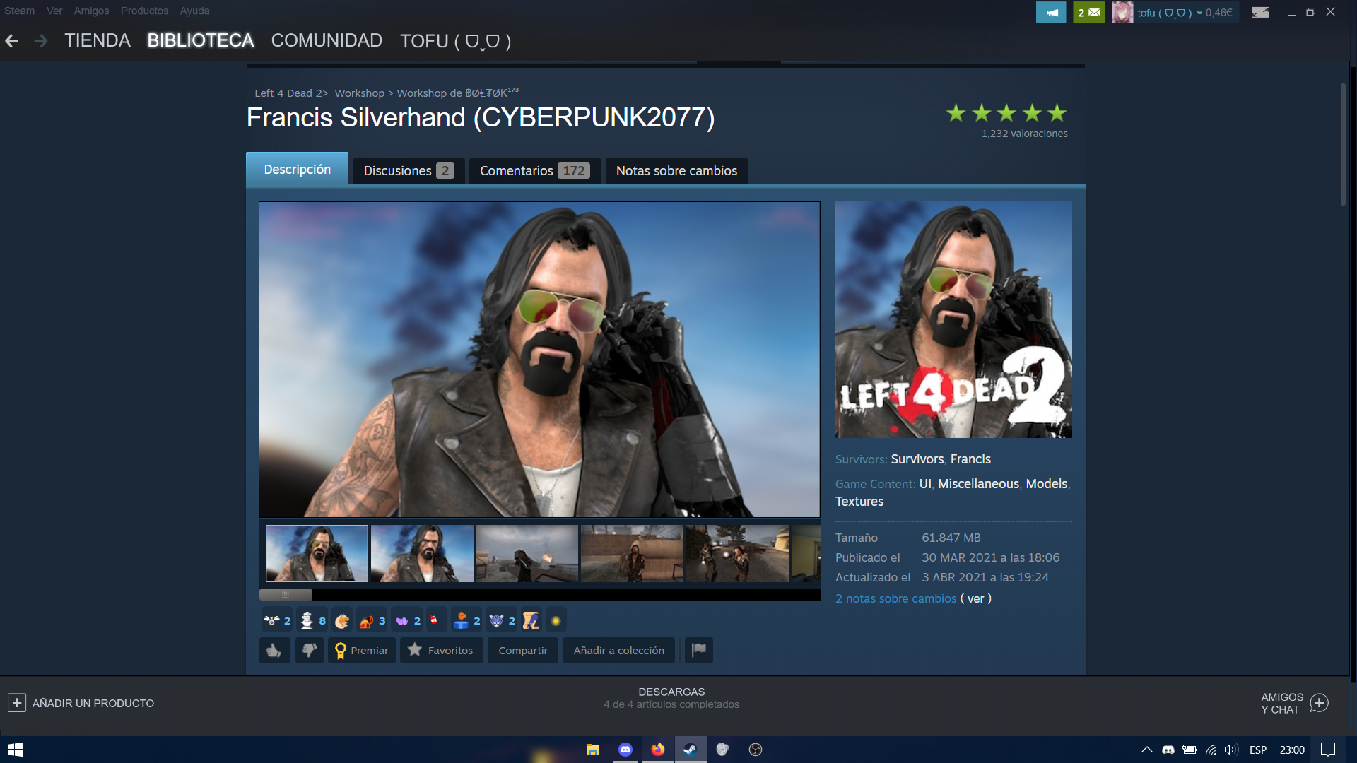The width and height of the screenshot is (1357, 763).
Task: Open the Windows Start menu
Action: click(16, 750)
